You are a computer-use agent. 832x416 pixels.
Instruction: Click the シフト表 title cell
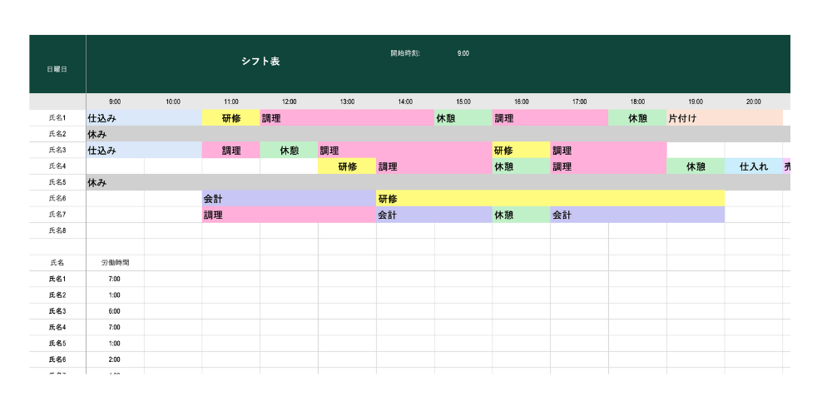click(260, 62)
